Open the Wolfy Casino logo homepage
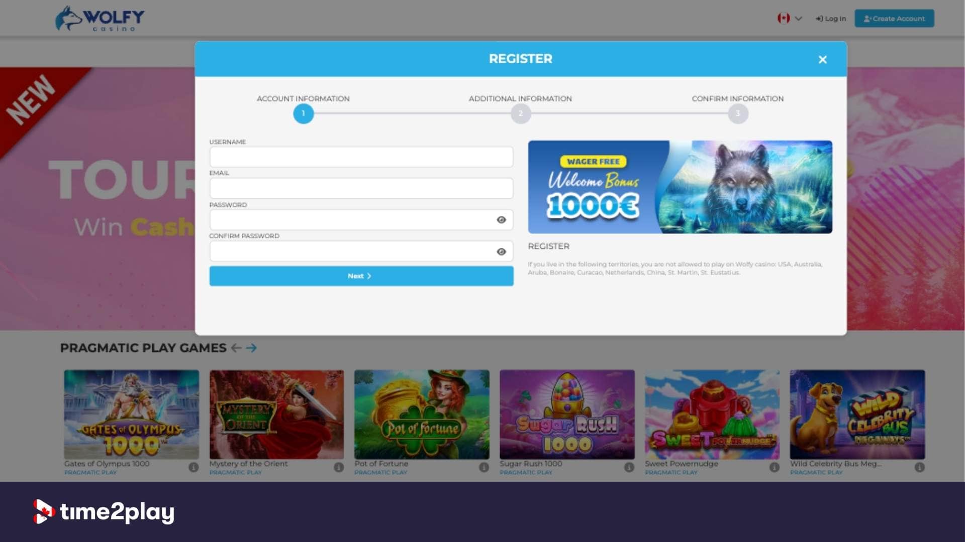The image size is (965, 542). 100,19
